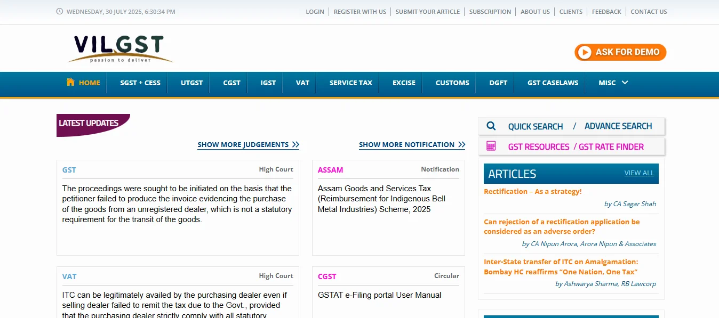Go to Advance Search
Image resolution: width=719 pixels, height=318 pixels.
pyautogui.click(x=618, y=126)
